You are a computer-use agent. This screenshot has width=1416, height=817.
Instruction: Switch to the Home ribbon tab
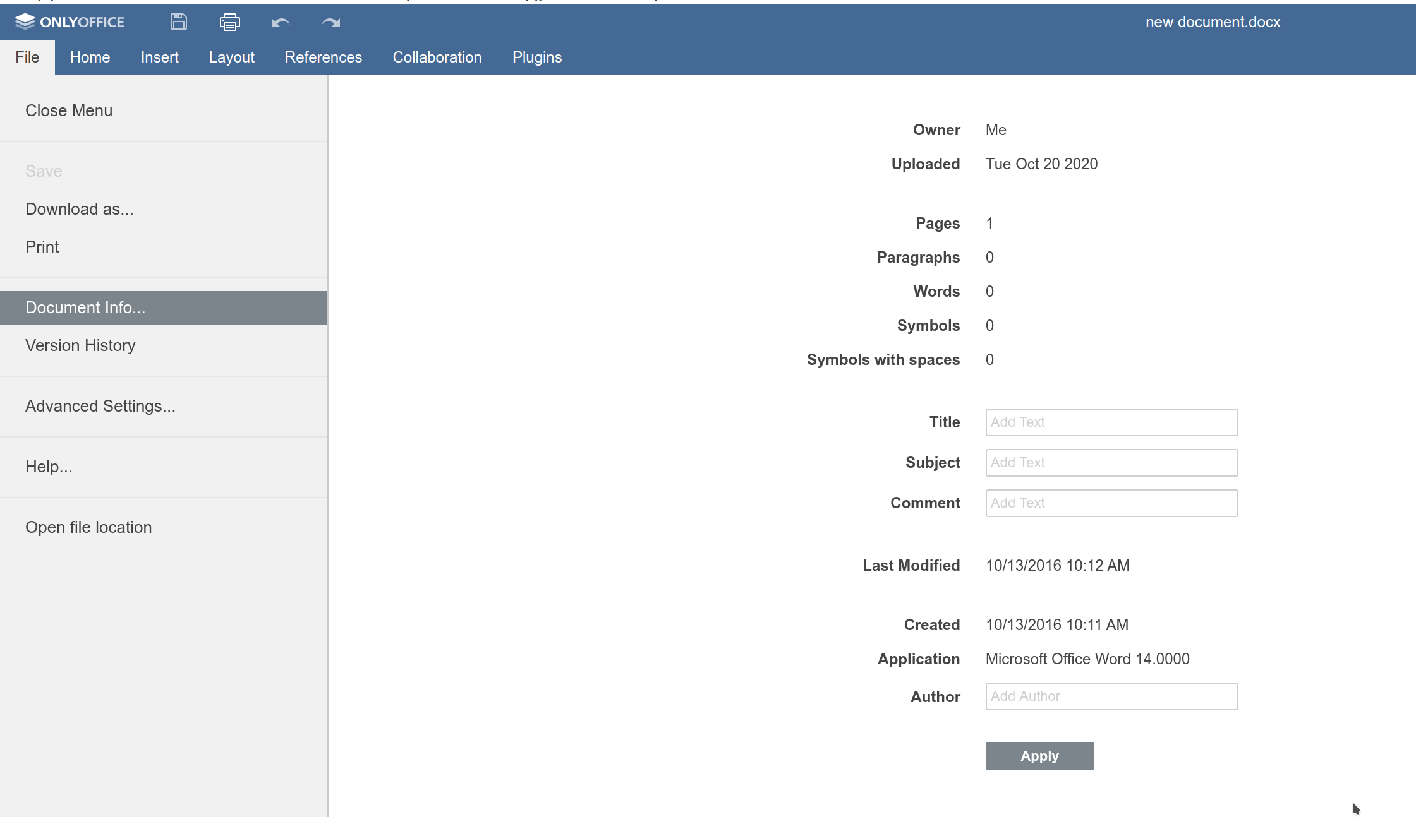(90, 57)
